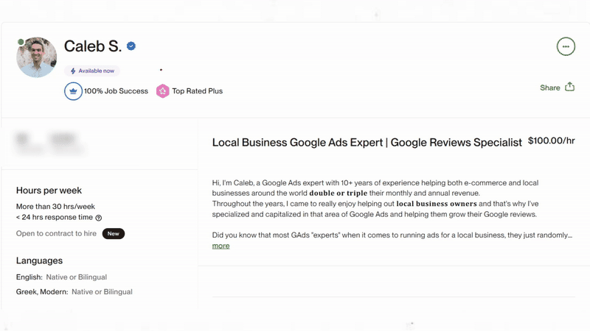Click the Job Success crown icon
The image size is (590, 331).
(x=73, y=91)
